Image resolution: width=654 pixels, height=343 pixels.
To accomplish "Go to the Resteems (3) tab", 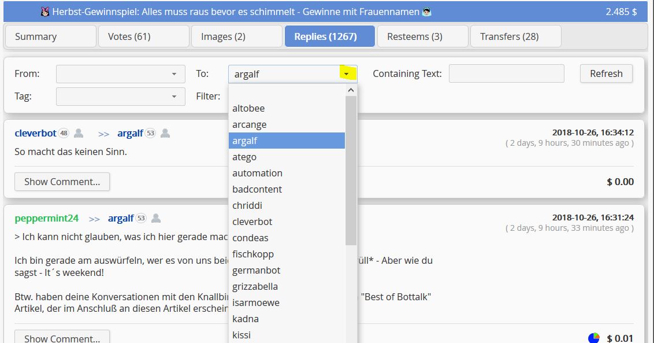I will (422, 37).
